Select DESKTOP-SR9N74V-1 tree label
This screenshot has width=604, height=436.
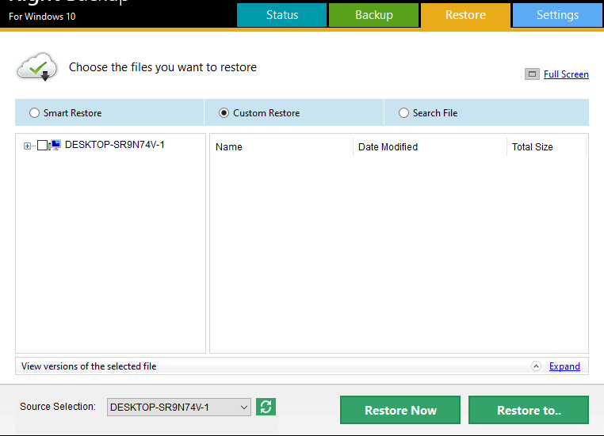[114, 145]
